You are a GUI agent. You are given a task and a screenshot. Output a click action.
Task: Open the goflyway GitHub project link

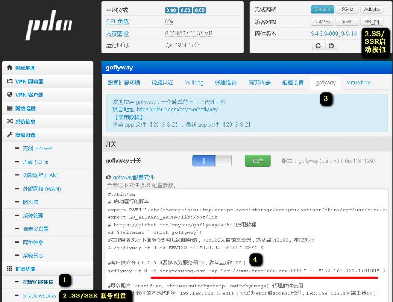[x=177, y=109]
